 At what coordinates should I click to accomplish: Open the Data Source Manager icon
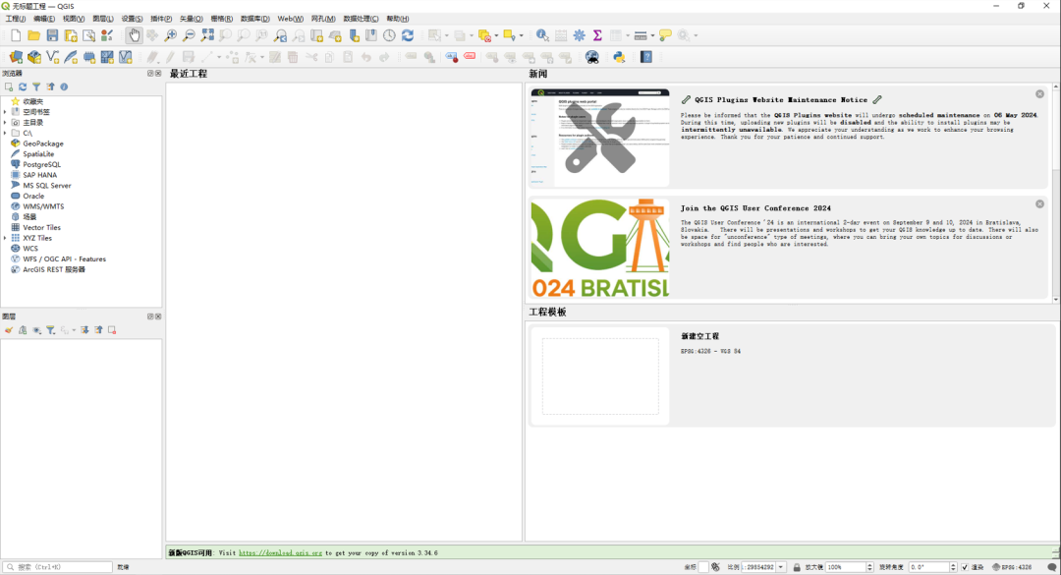[x=16, y=57]
